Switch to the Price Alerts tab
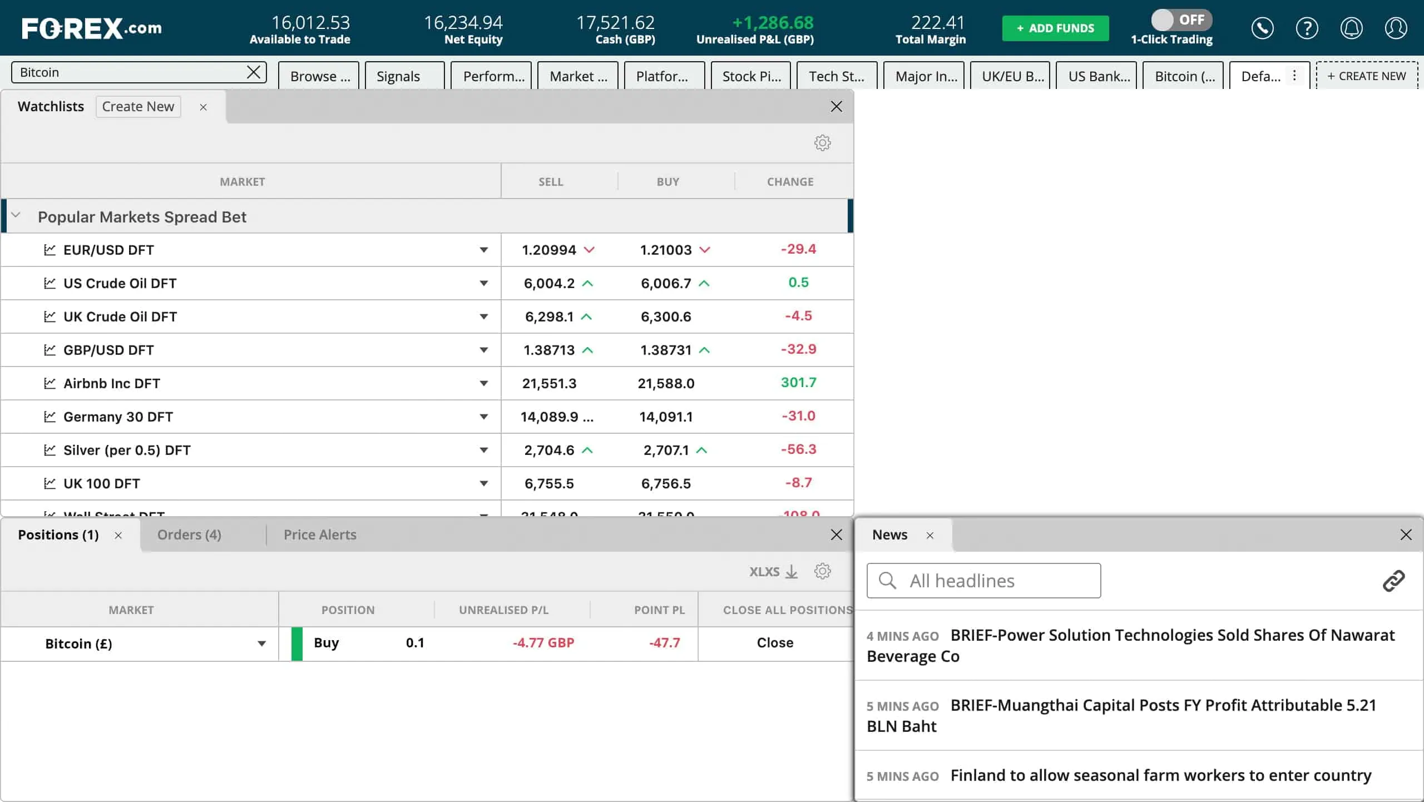Viewport: 1424px width, 802px height. pyautogui.click(x=320, y=534)
